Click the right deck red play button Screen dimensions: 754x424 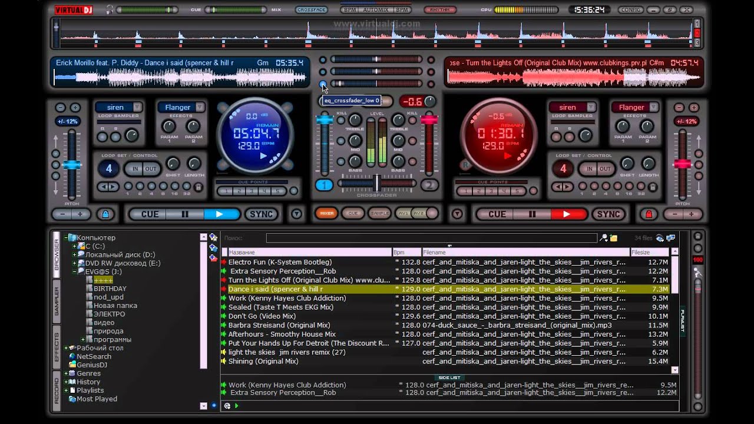click(568, 214)
